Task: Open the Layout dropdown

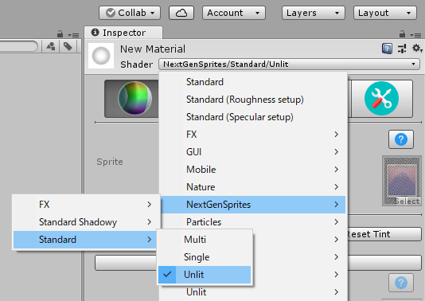Action: 385,13
